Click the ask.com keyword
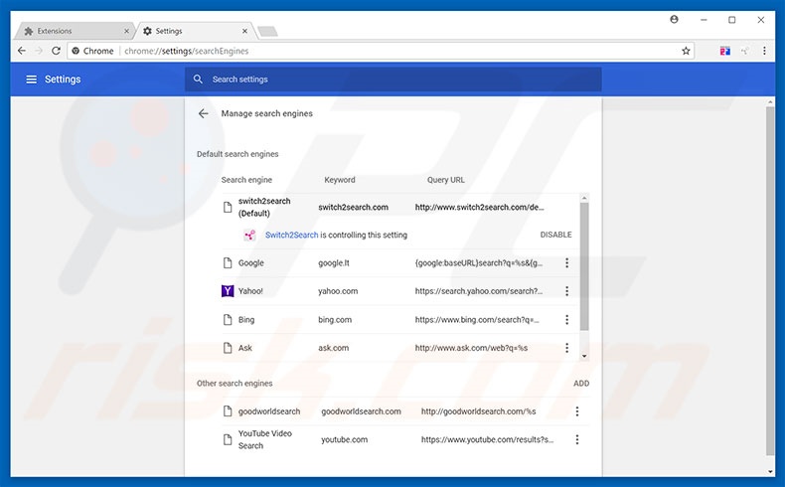The width and height of the screenshot is (785, 487). [334, 347]
